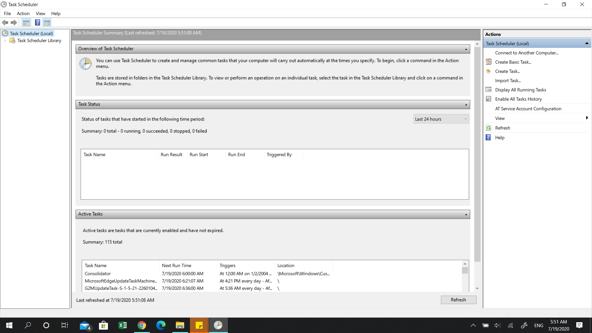
Task: Click the forward arrow toolbar icon
Action: [x=14, y=23]
